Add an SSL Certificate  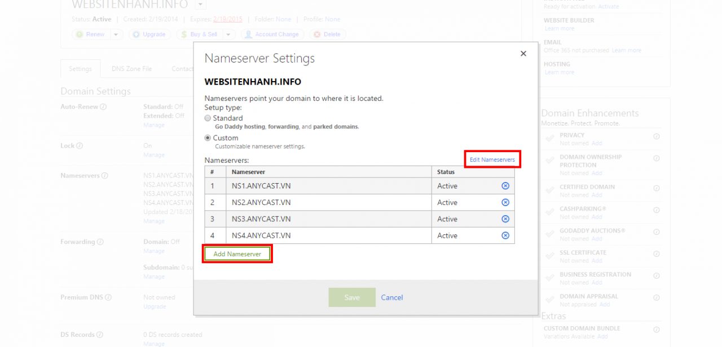(x=597, y=261)
